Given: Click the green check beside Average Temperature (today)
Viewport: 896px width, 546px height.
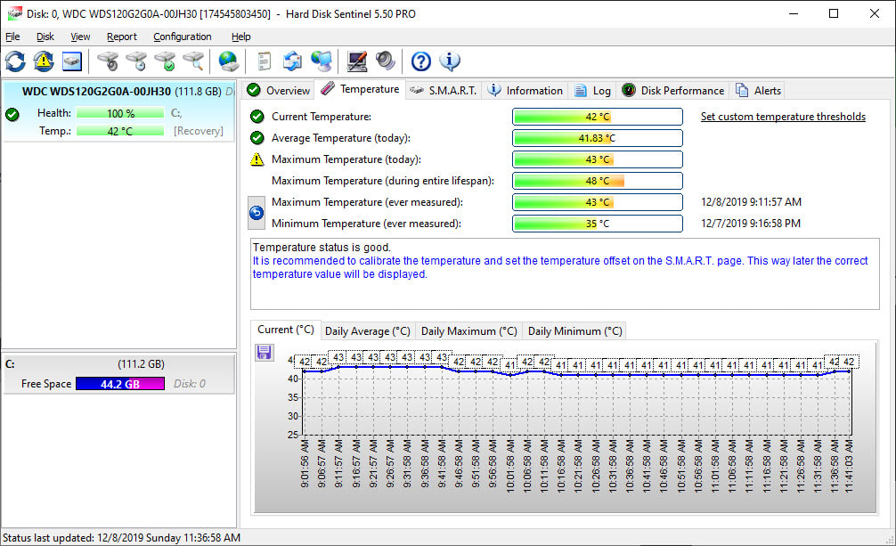Looking at the screenshot, I should click(257, 138).
